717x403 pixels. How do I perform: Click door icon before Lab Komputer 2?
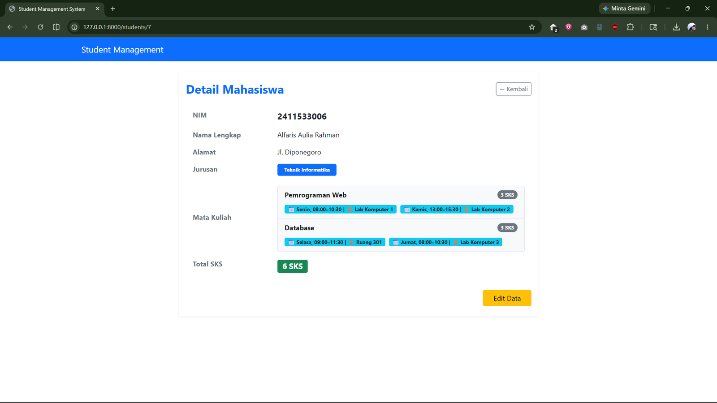click(466, 210)
